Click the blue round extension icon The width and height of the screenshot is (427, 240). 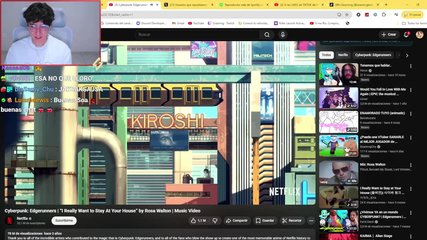point(375,15)
